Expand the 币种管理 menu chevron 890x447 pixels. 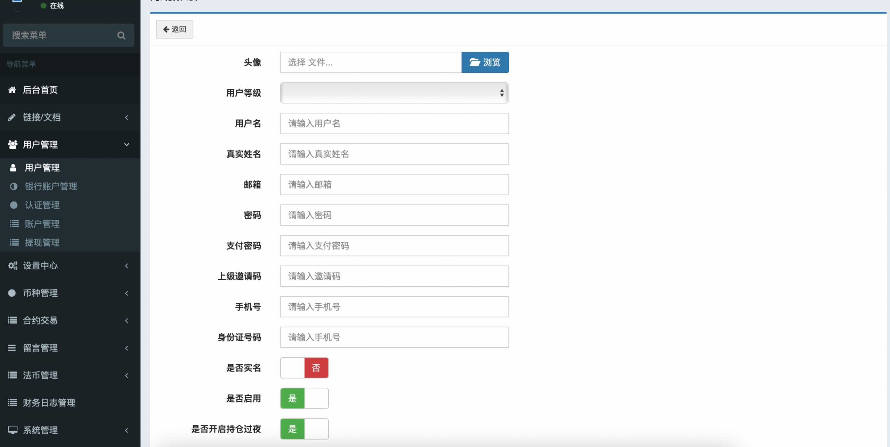tap(127, 293)
